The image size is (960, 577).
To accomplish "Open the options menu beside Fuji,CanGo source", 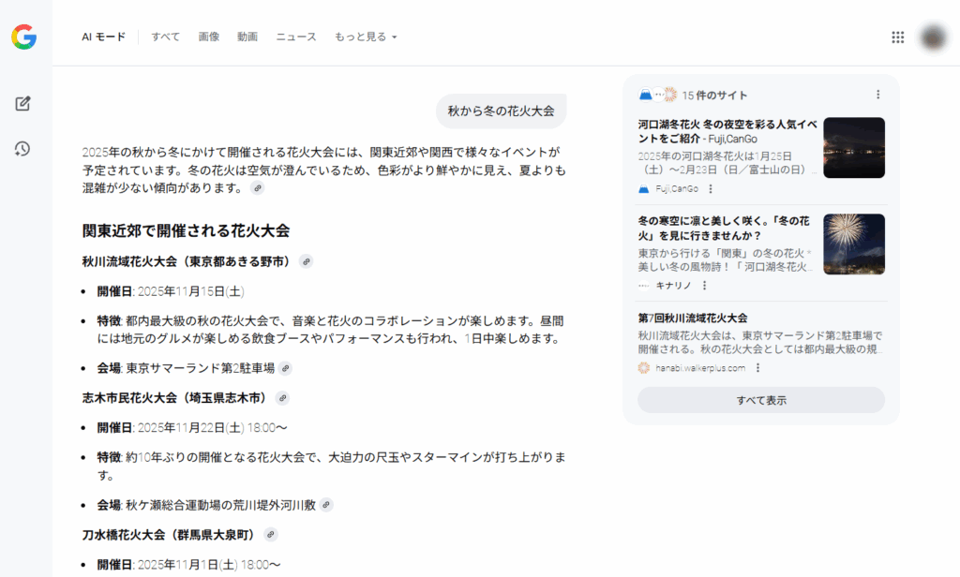I will [711, 189].
